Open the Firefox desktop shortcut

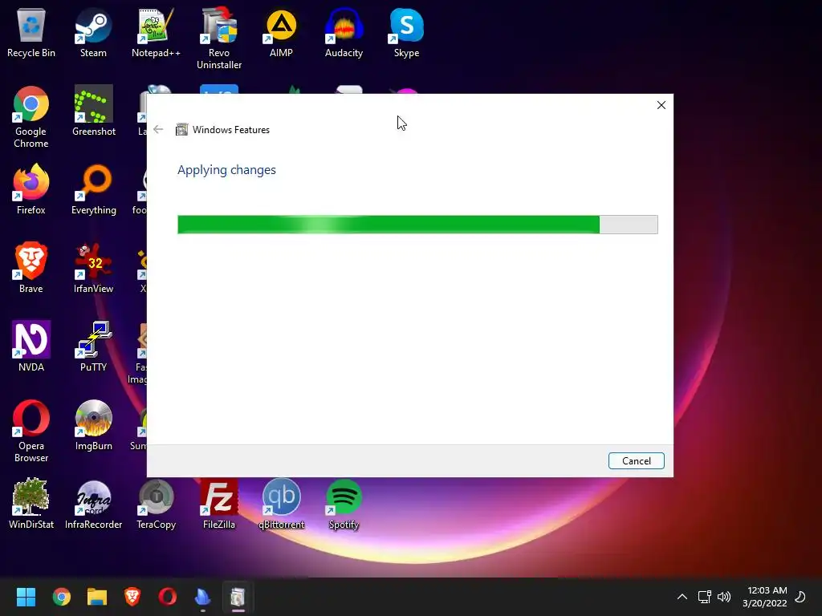(x=31, y=189)
